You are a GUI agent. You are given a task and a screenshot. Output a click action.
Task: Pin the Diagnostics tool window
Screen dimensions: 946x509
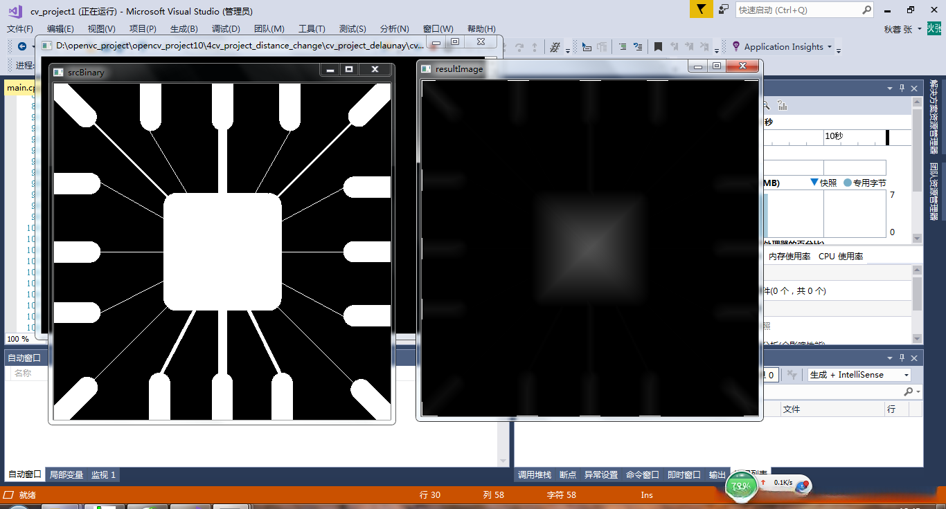point(902,88)
